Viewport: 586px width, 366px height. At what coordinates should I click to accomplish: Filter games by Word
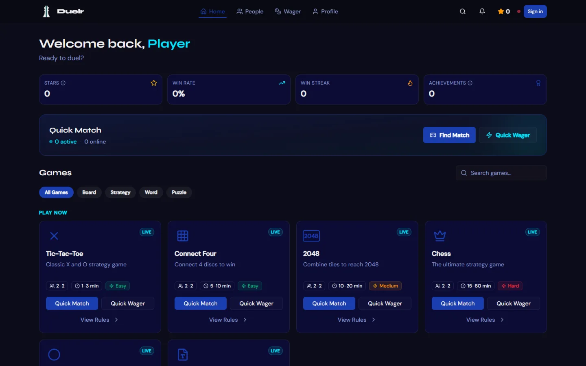tap(151, 192)
